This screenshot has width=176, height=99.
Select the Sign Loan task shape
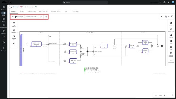(132, 46)
